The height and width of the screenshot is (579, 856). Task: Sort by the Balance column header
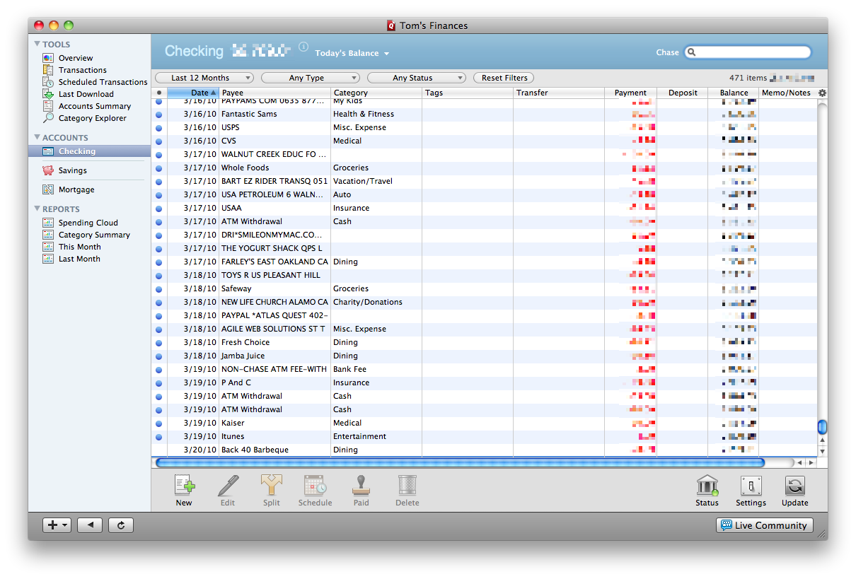tap(734, 93)
